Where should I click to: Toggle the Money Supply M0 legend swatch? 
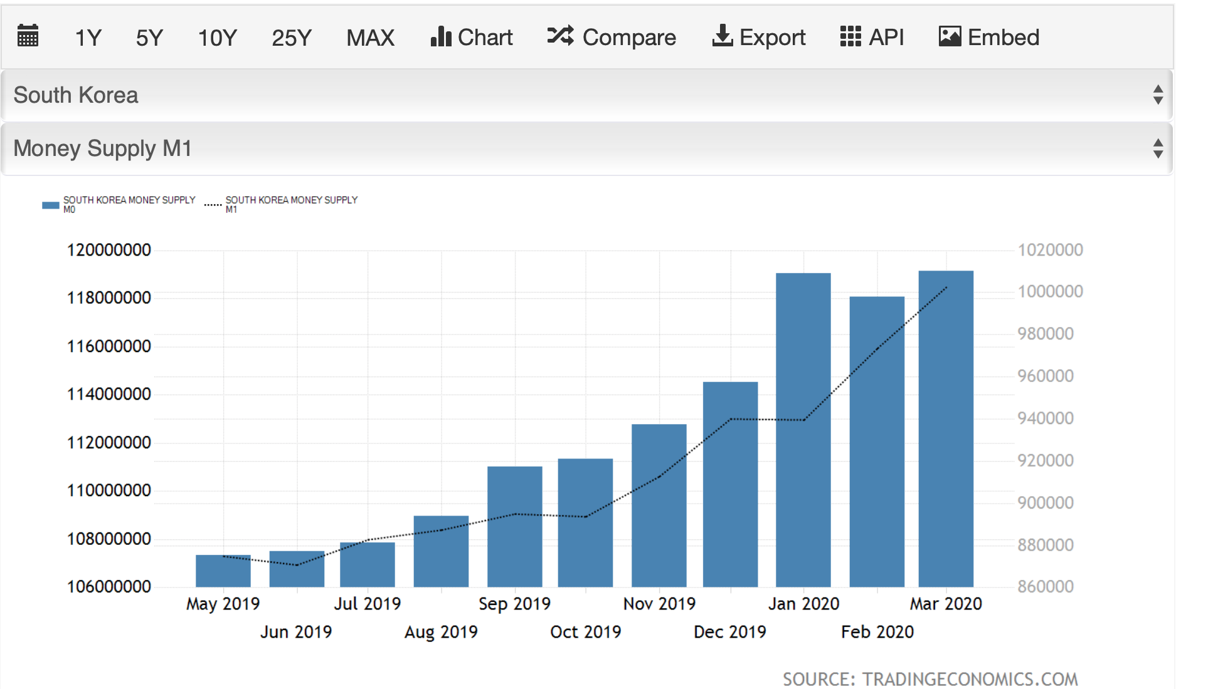click(51, 205)
